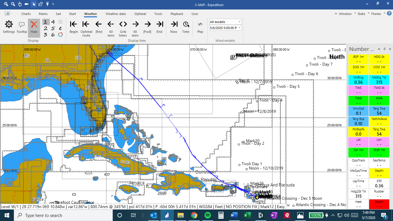
Task: Select the pan hand tool
Action: tap(20, 4)
